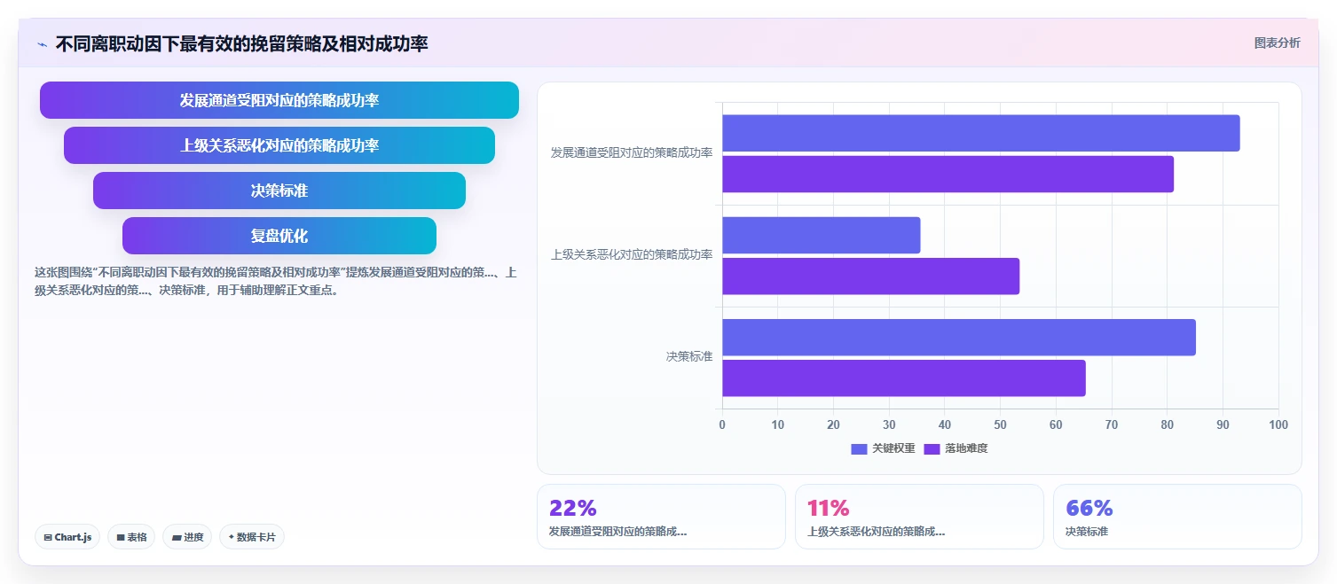Click the description paragraph starting 这张图围绕
The image size is (1337, 584).
click(275, 281)
